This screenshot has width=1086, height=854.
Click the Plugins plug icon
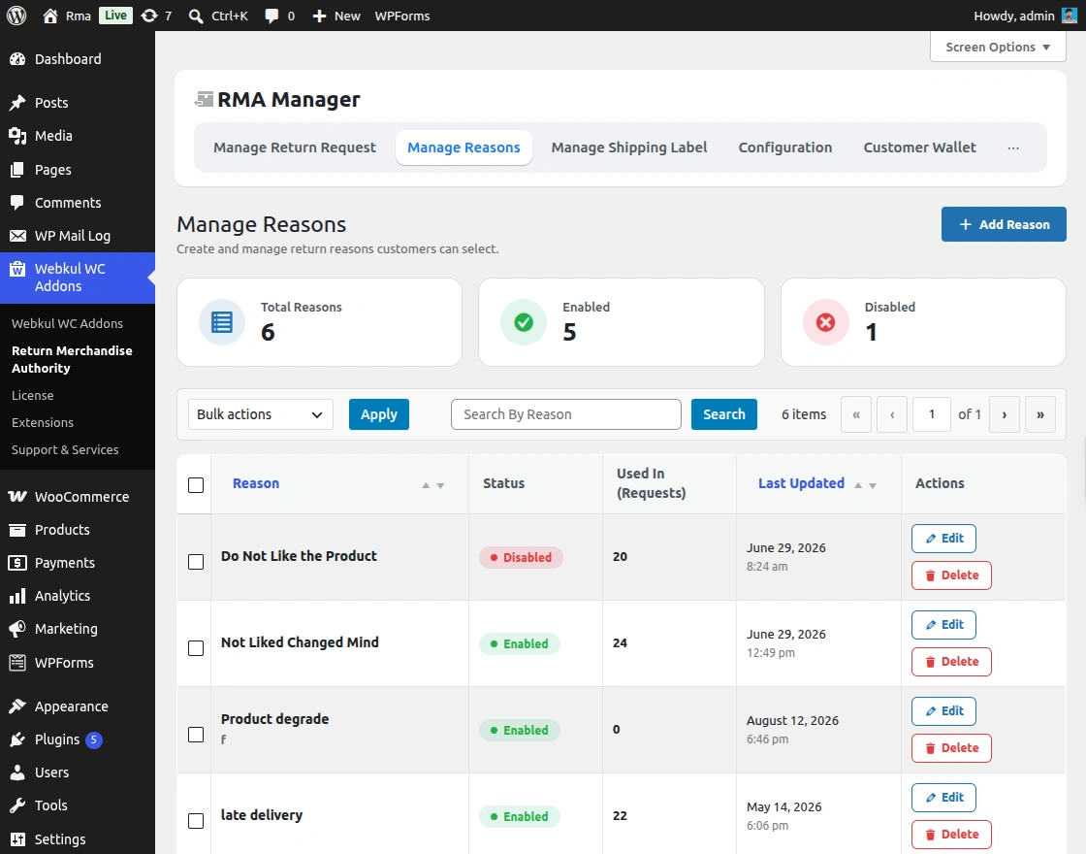point(17,739)
